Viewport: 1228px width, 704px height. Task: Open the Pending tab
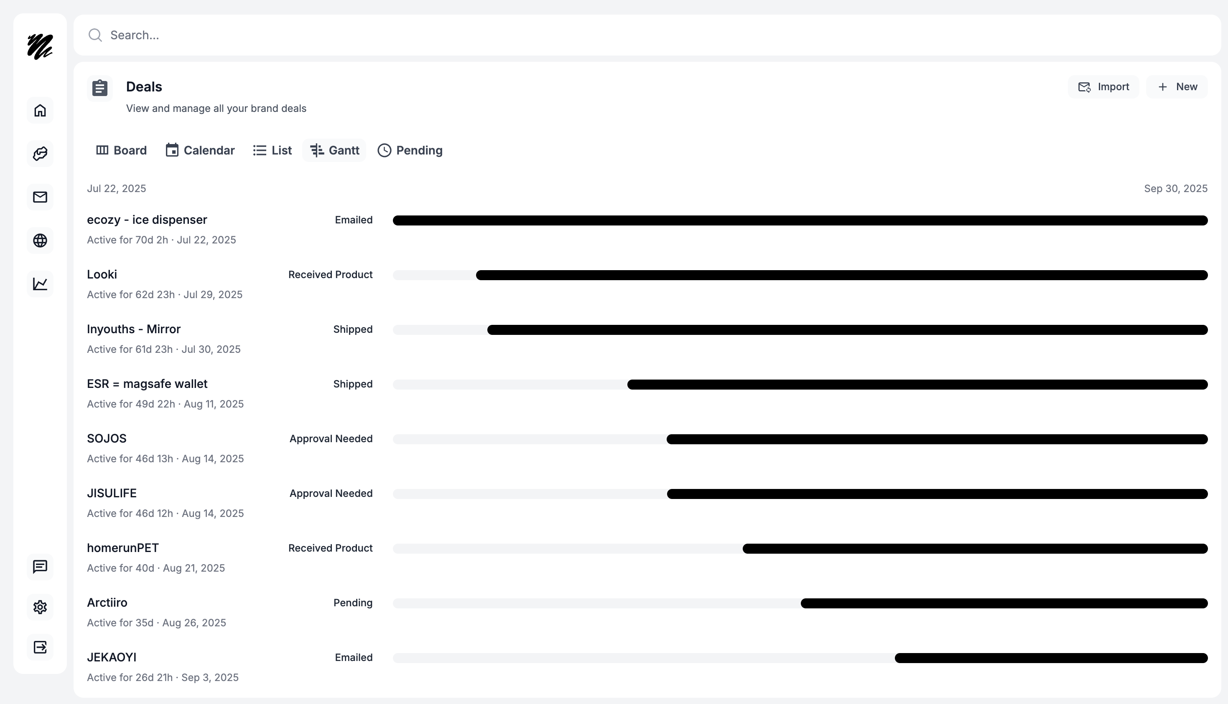tap(410, 150)
